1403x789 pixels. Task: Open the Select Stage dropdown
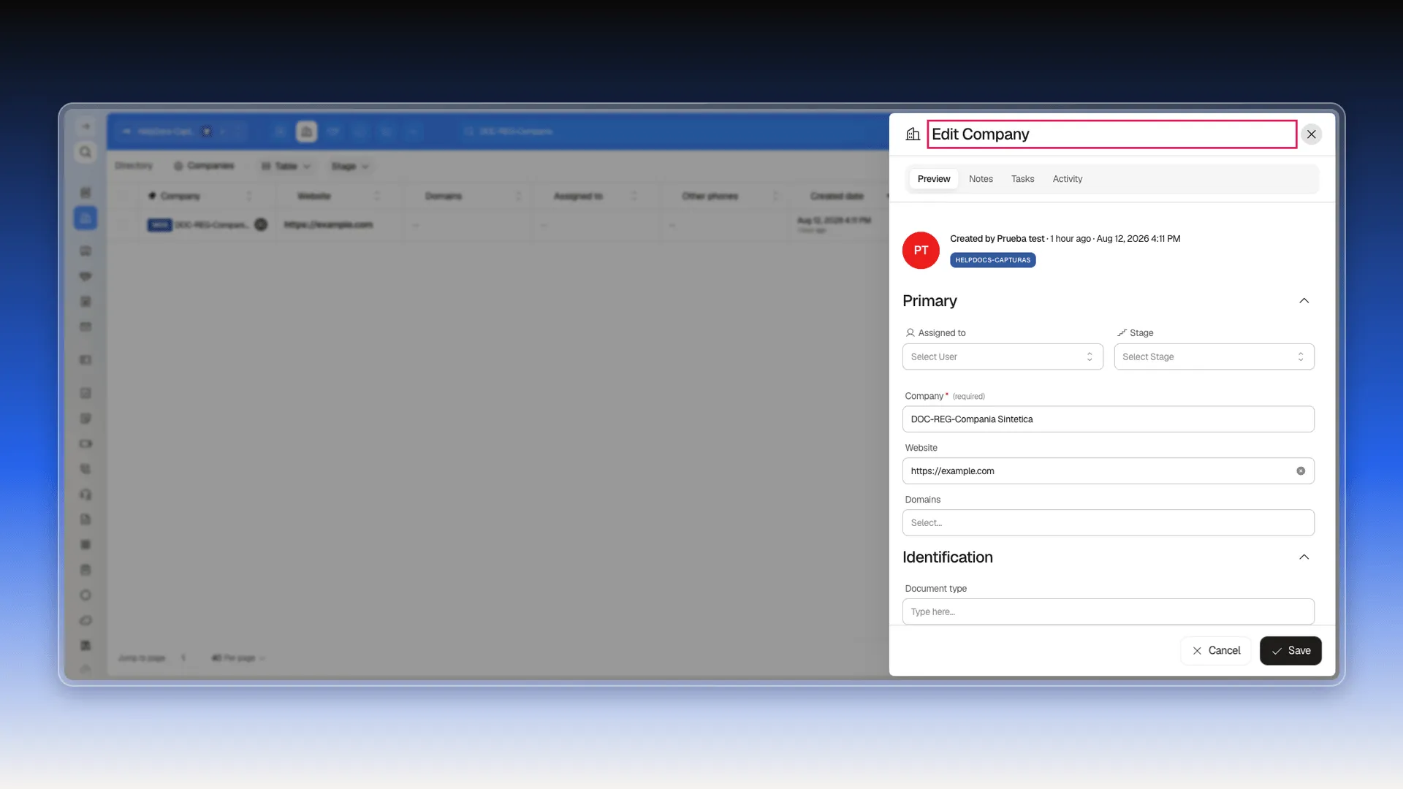click(x=1214, y=357)
